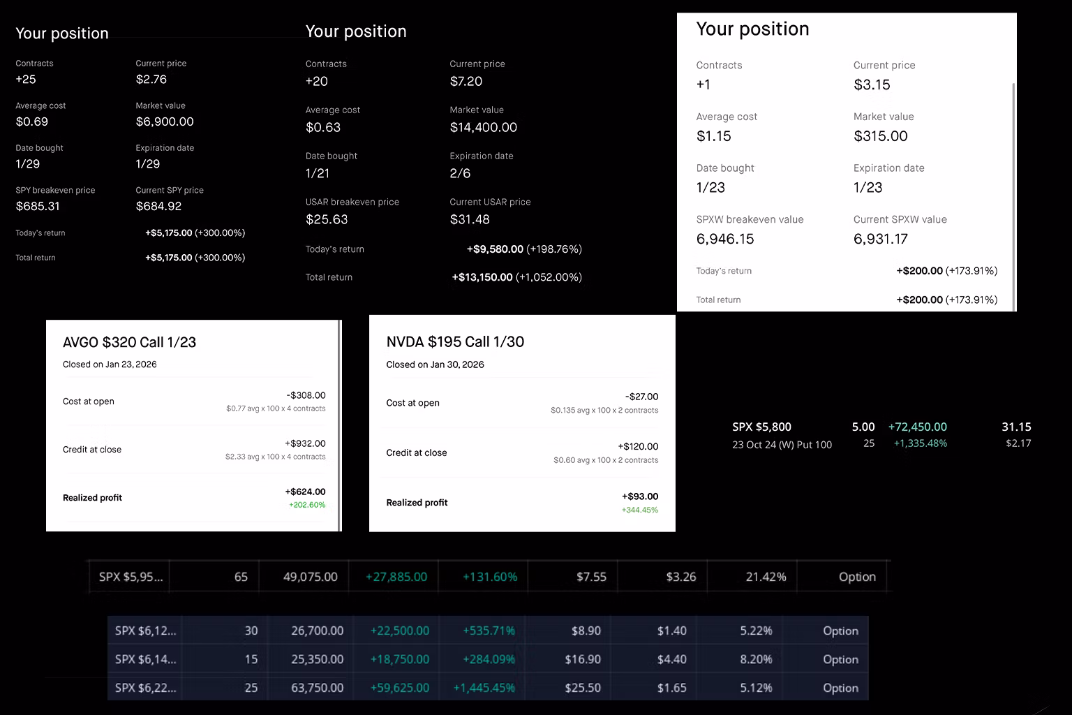Open the AVGO $320 Call 1/23 title
The image size is (1072, 715).
129,342
